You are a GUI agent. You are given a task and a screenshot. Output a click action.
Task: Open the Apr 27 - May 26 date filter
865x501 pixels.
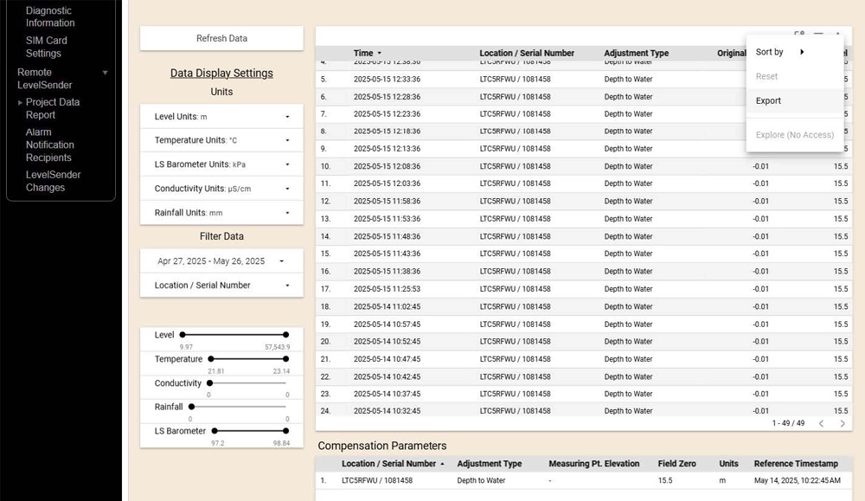coord(221,260)
